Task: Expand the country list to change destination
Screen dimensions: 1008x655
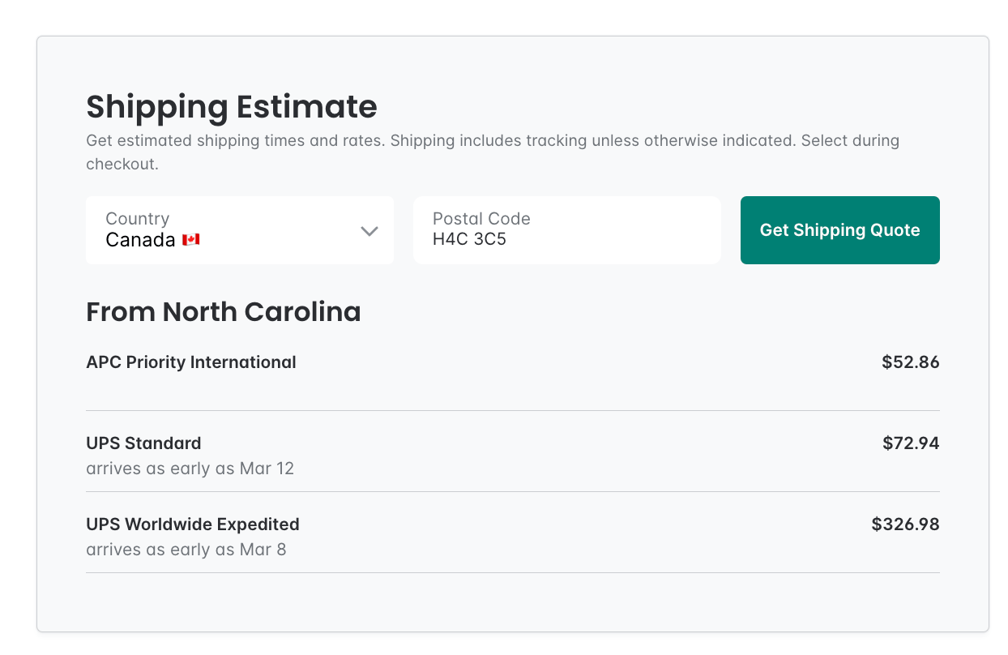Action: click(x=369, y=230)
